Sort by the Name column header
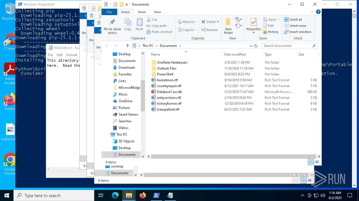The height and width of the screenshot is (201, 359). [186, 54]
